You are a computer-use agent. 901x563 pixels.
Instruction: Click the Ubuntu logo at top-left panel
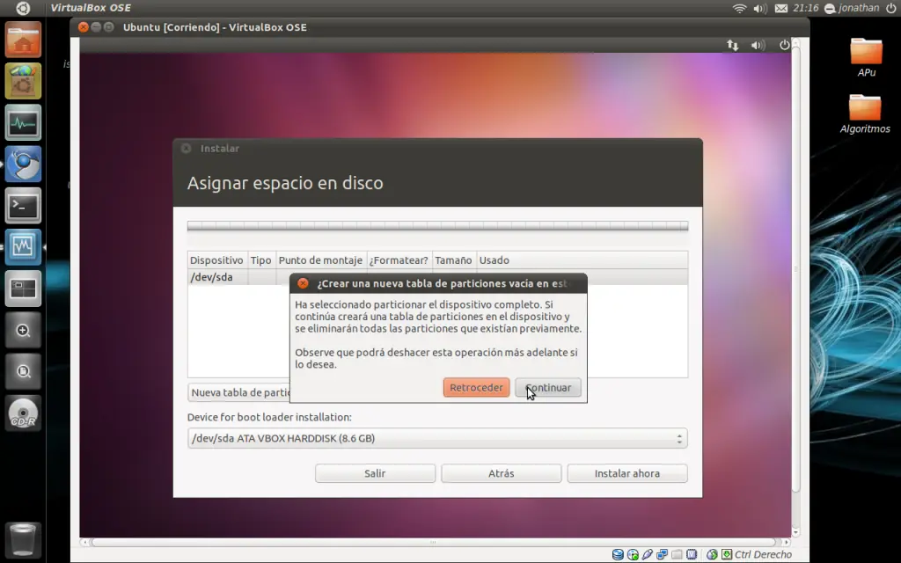click(x=23, y=8)
